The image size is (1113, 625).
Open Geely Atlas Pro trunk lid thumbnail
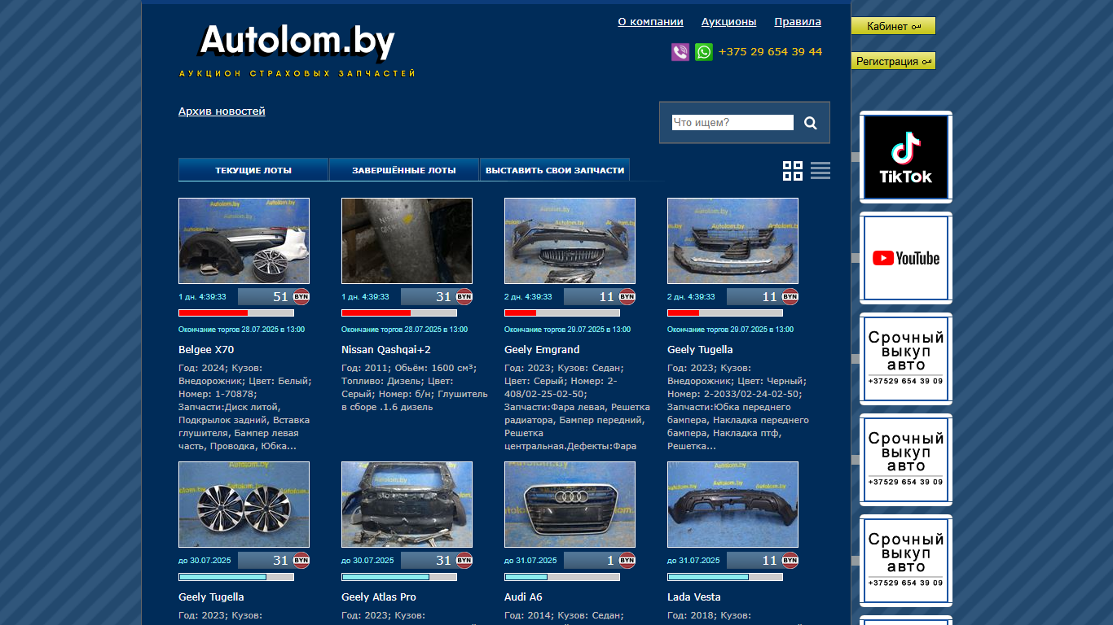pyautogui.click(x=407, y=505)
